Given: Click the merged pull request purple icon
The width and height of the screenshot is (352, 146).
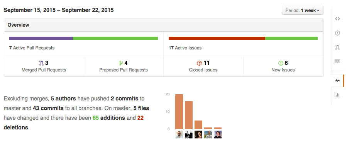Looking at the screenshot, I should coord(41,63).
